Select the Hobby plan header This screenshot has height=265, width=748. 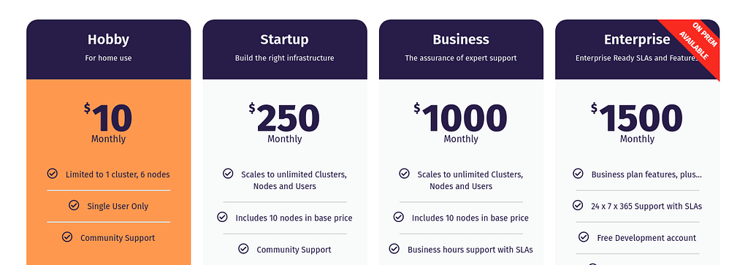click(x=108, y=49)
